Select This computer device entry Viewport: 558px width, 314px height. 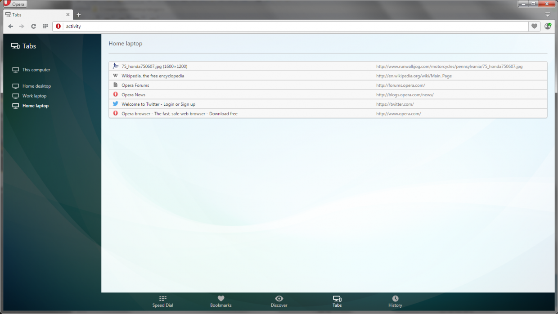[36, 70]
